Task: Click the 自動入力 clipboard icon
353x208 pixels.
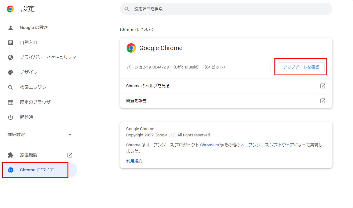Action: coord(11,43)
